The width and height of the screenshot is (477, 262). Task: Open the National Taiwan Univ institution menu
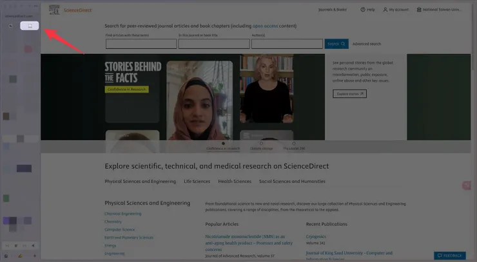[x=439, y=10]
